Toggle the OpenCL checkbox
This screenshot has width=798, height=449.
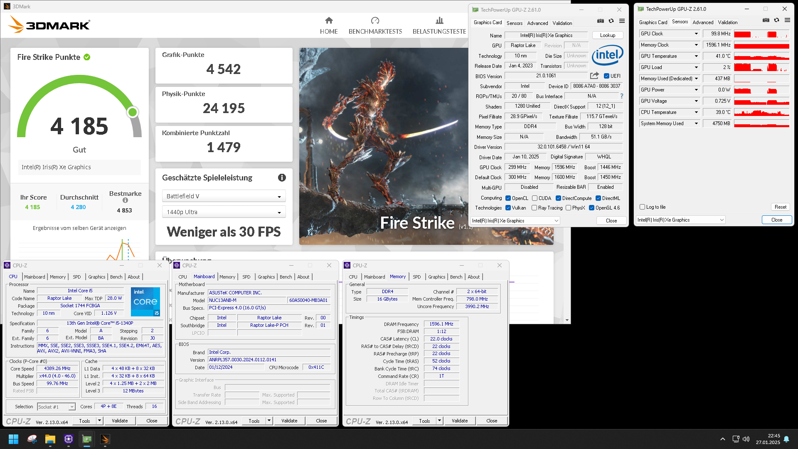pyautogui.click(x=508, y=198)
